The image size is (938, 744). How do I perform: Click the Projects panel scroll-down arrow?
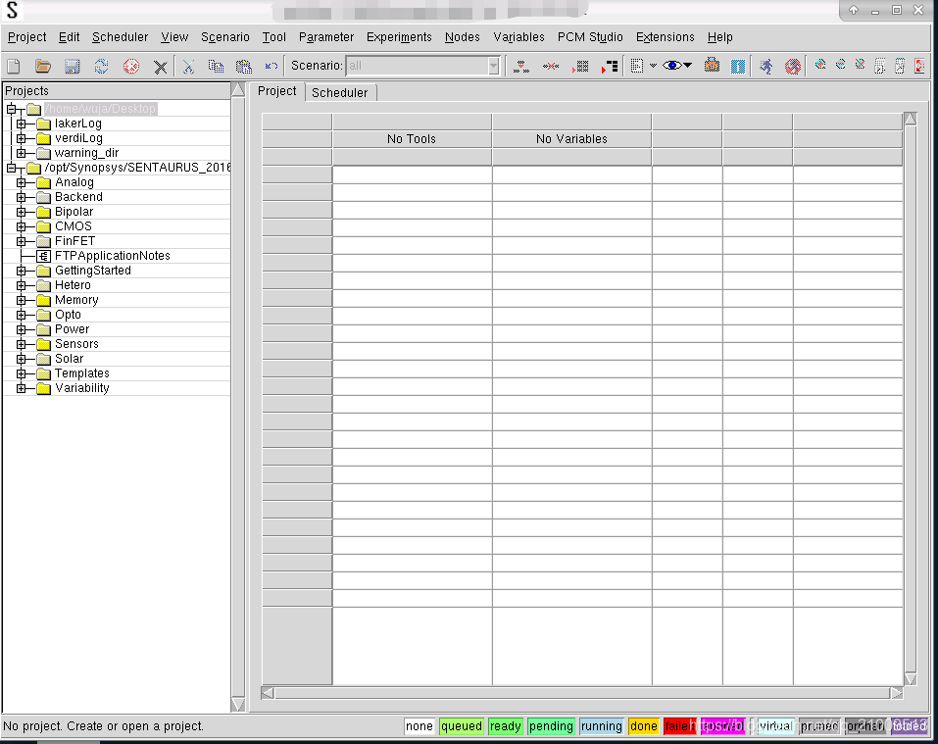(238, 704)
